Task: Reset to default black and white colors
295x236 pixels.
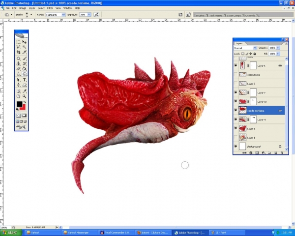Action: click(18, 109)
